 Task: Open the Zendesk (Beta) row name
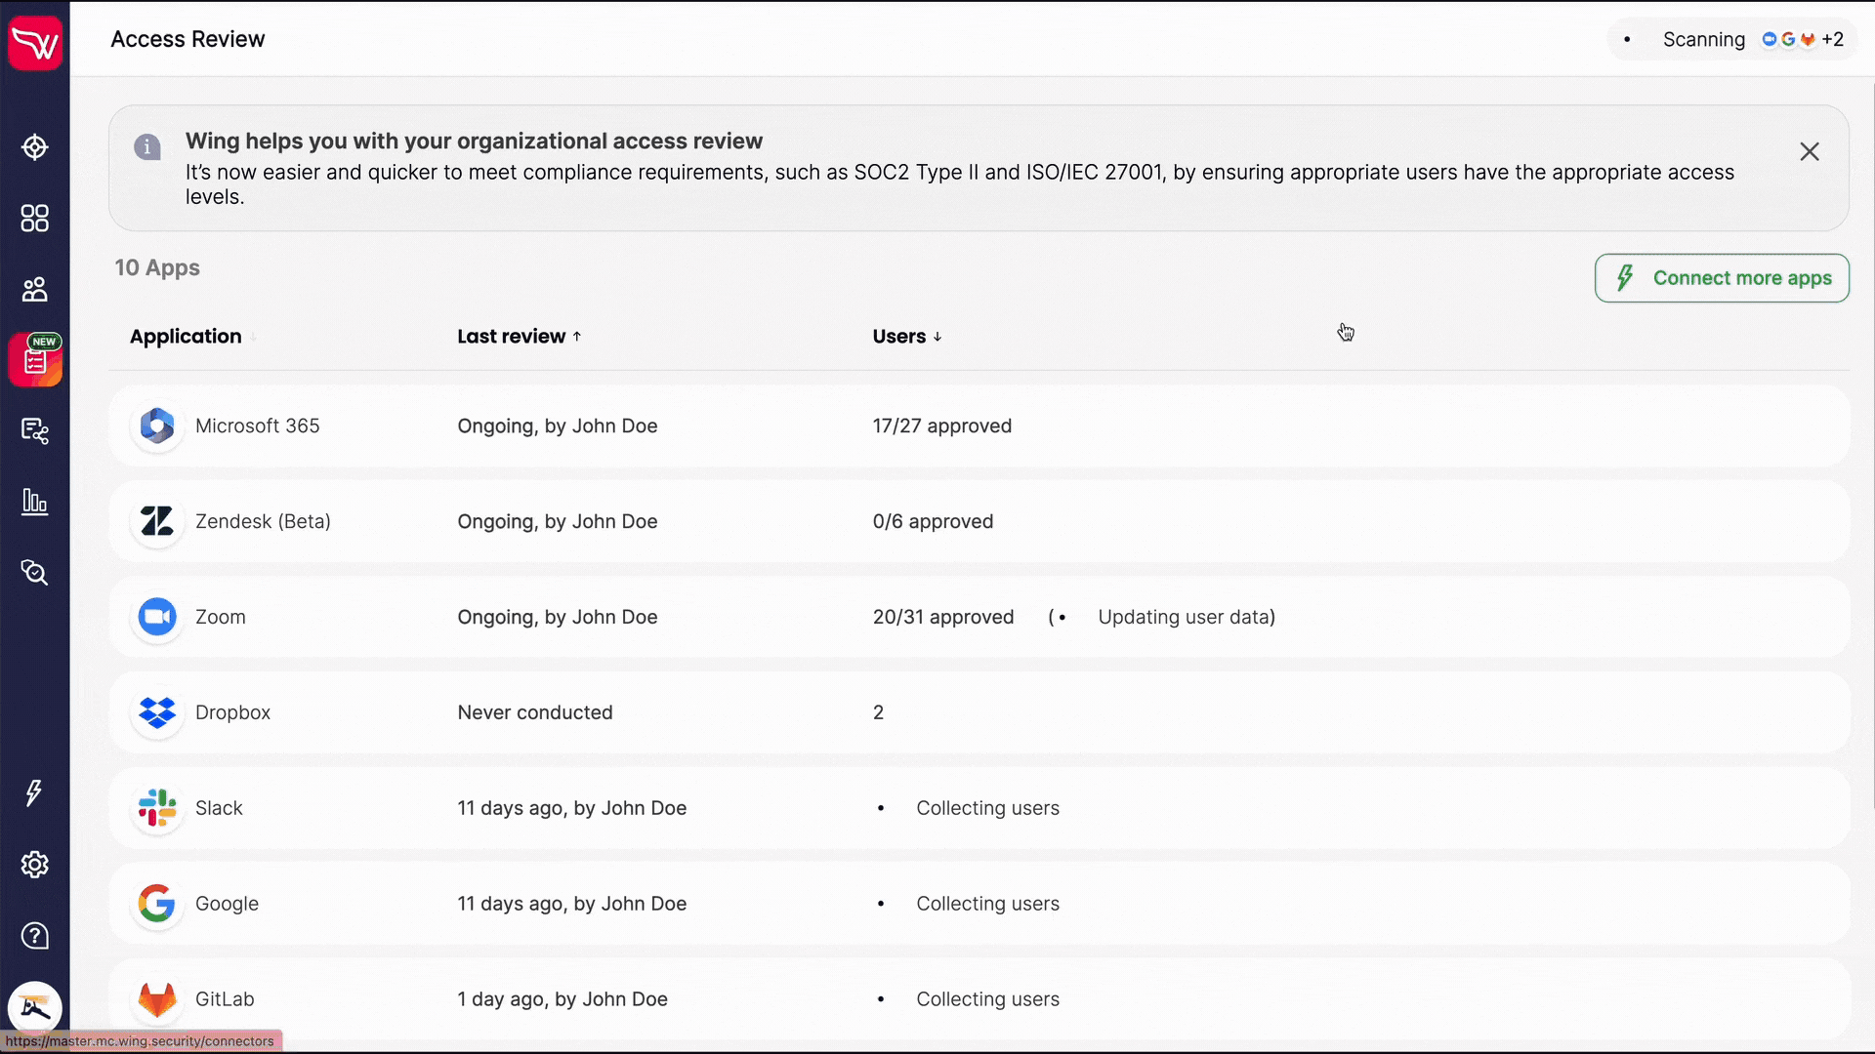click(263, 522)
